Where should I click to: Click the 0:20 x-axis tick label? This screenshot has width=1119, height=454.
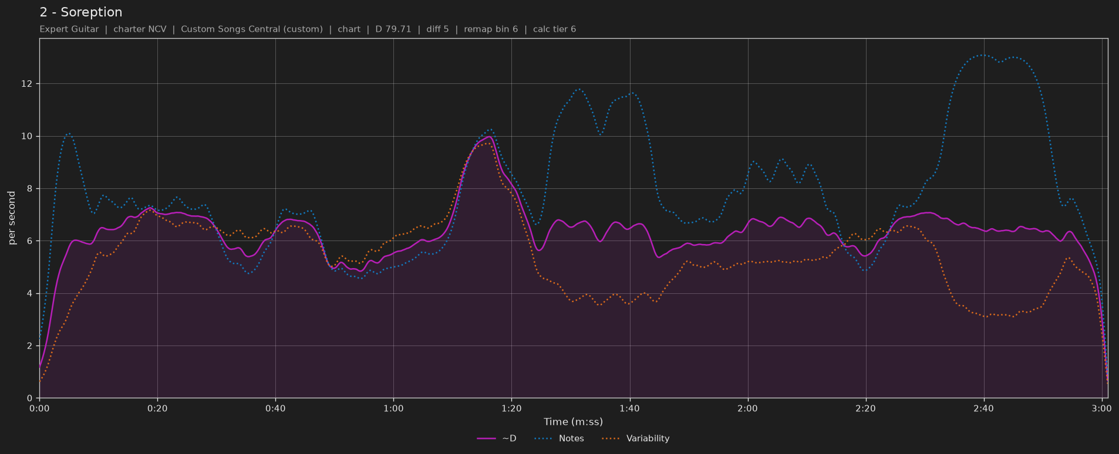(x=157, y=408)
